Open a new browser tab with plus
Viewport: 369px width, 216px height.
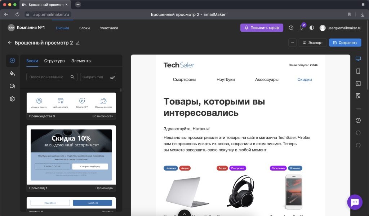(78, 4)
